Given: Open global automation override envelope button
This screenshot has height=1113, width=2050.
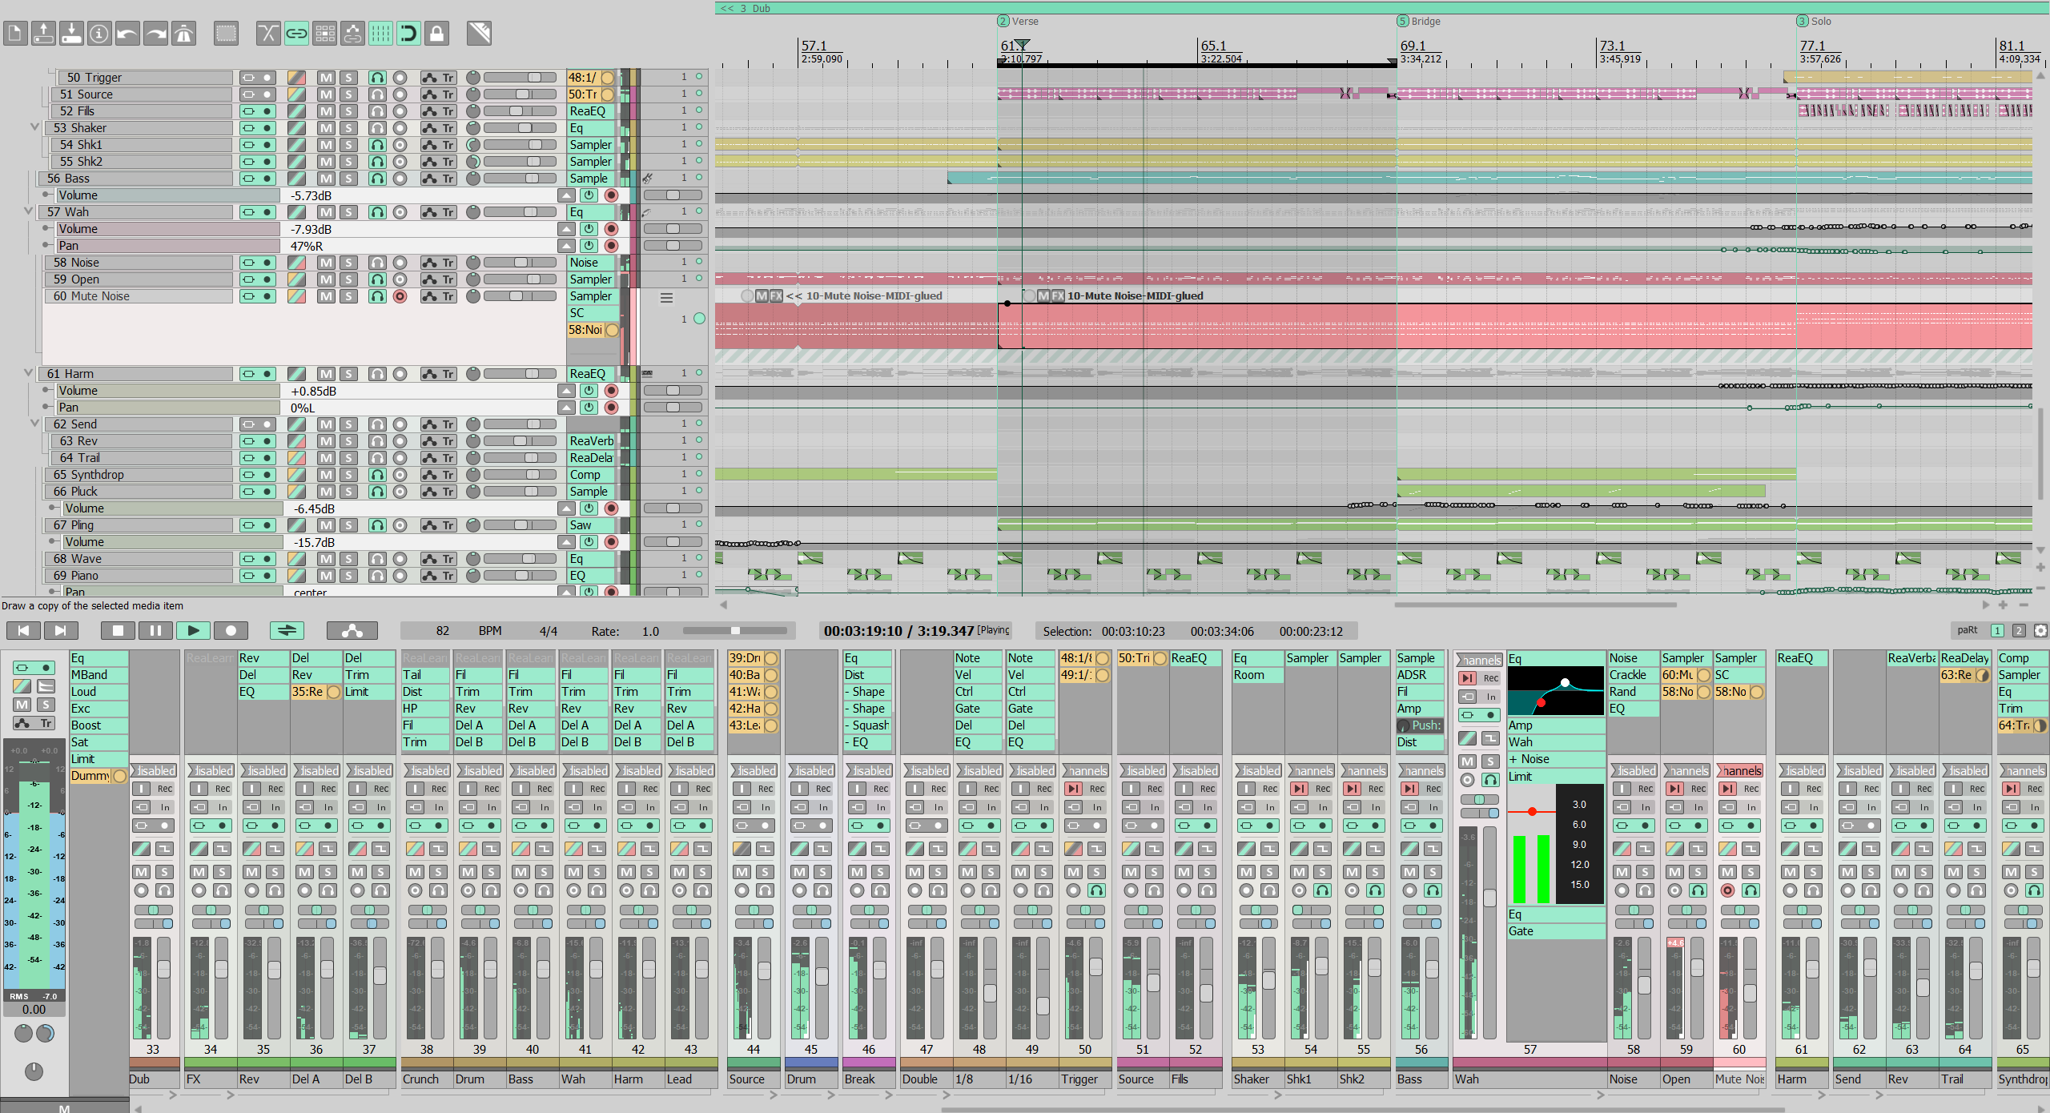Looking at the screenshot, I should [x=352, y=631].
